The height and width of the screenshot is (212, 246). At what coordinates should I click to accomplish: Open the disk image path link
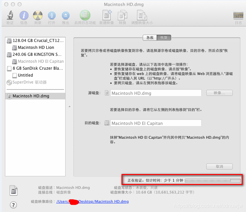coord(92,201)
